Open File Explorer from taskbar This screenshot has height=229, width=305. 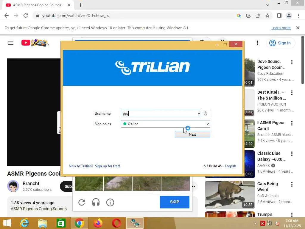[42, 223]
